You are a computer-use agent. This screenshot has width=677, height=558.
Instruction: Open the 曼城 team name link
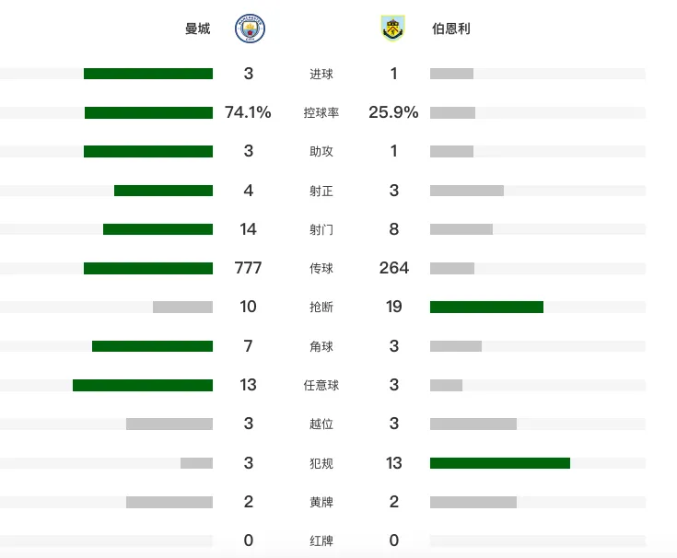[198, 29]
